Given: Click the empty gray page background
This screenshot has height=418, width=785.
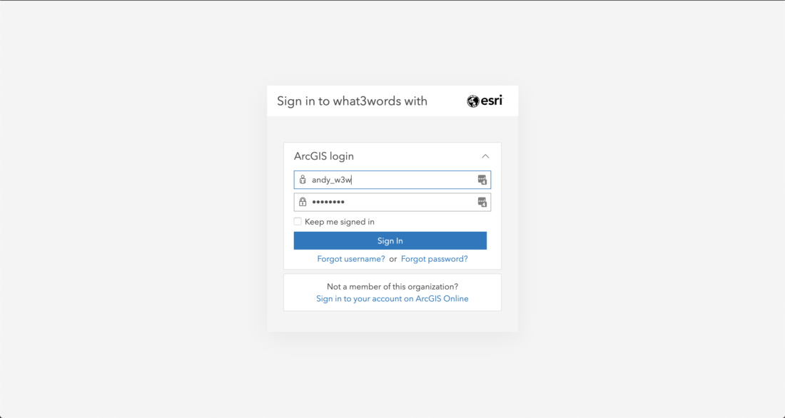Looking at the screenshot, I should 130,210.
